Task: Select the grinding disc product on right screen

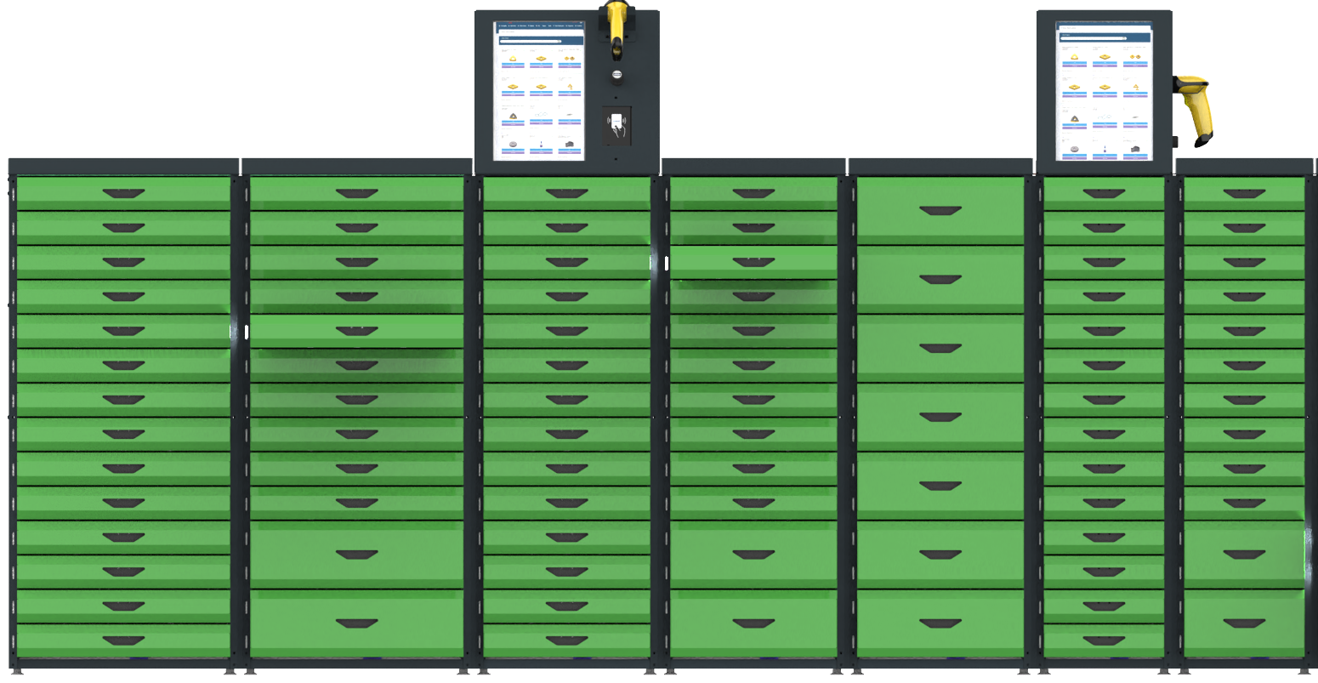Action: point(1076,148)
